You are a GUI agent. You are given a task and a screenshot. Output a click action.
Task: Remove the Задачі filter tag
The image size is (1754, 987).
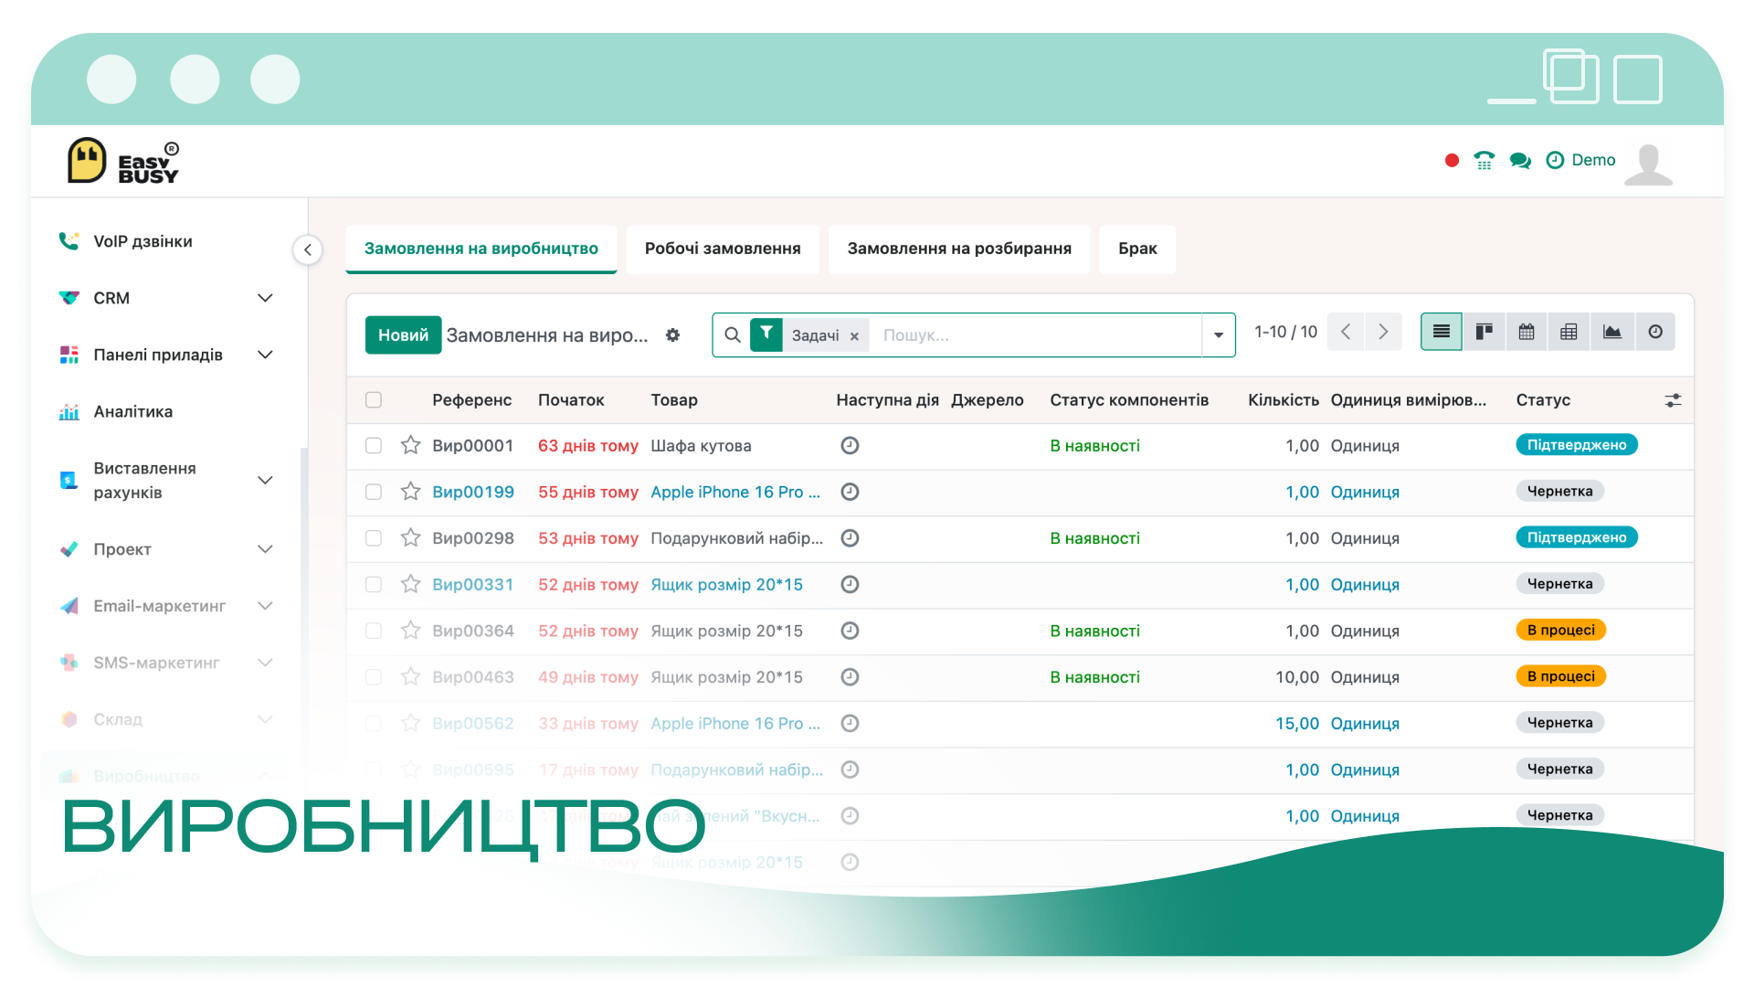pyautogui.click(x=854, y=336)
